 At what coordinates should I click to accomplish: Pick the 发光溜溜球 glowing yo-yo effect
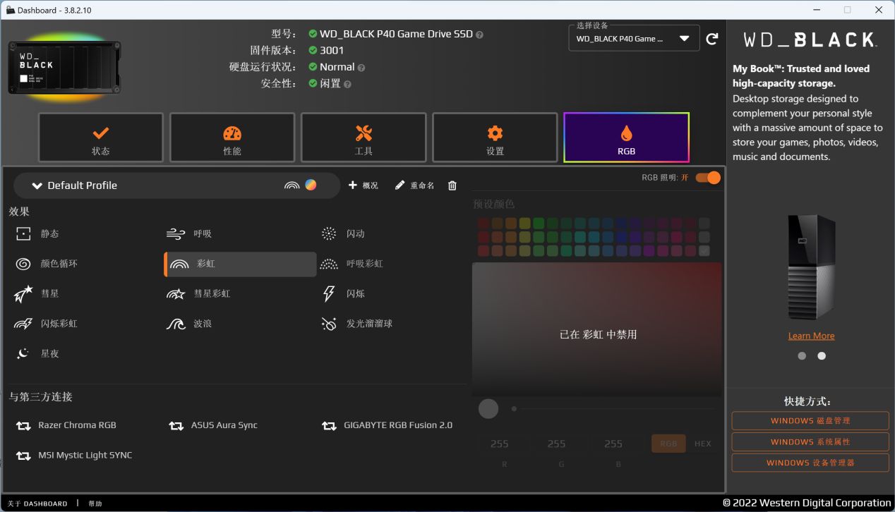click(x=356, y=324)
